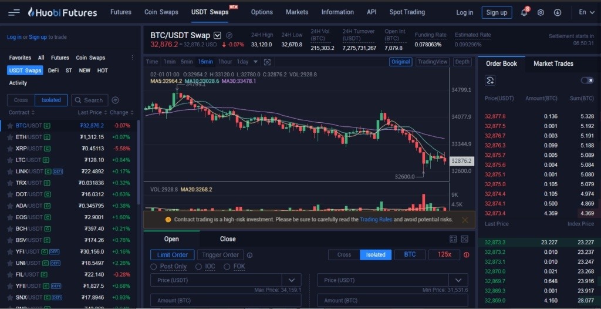Select the FOK radio option
601x309 pixels.
227,266
